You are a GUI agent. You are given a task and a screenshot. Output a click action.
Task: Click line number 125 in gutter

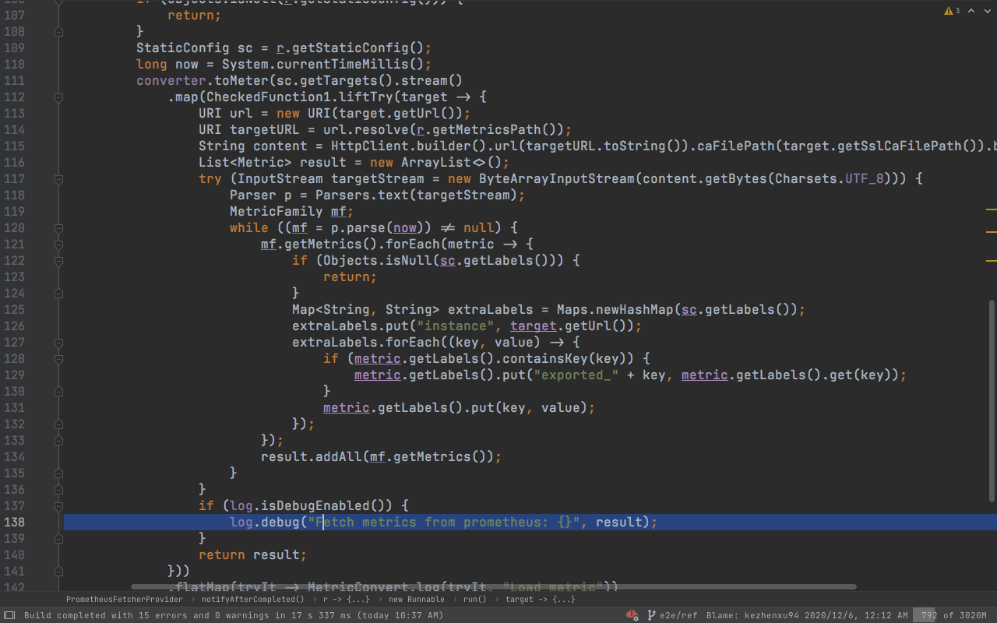click(14, 309)
